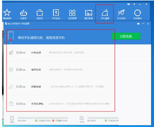Click the SD卡 storage icon
154x127 pixels.
click(x=81, y=118)
